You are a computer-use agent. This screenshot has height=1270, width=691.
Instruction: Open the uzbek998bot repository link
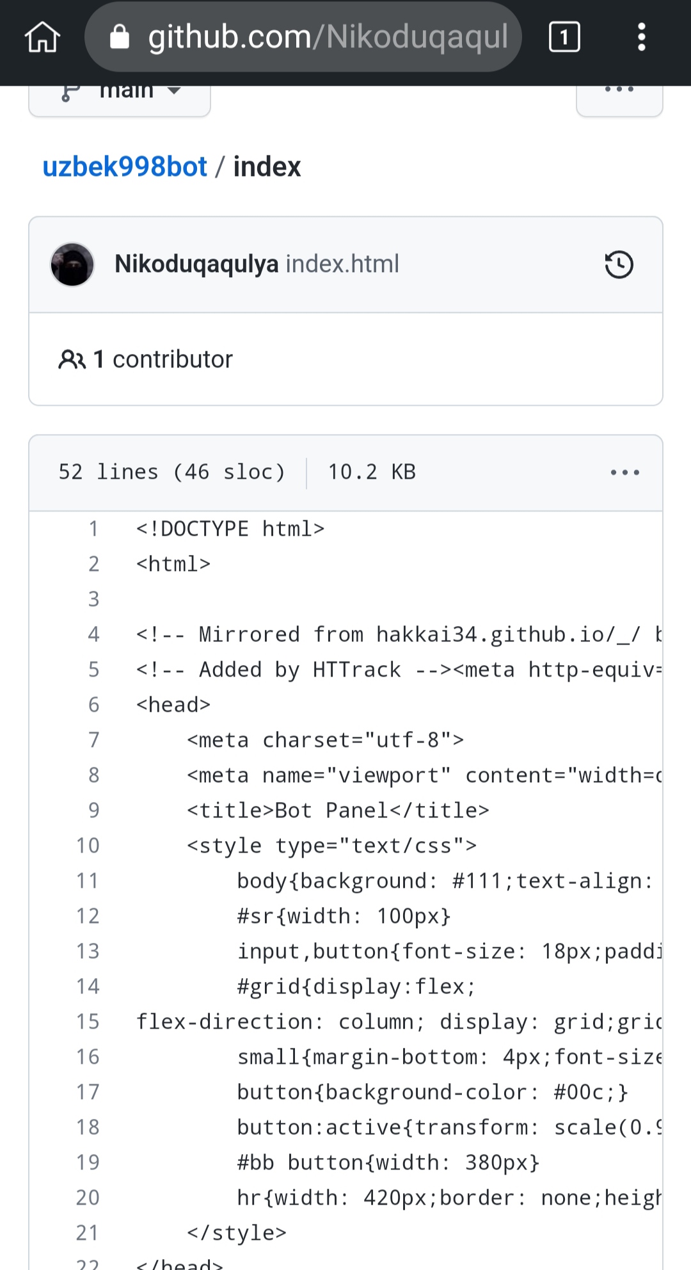point(125,166)
